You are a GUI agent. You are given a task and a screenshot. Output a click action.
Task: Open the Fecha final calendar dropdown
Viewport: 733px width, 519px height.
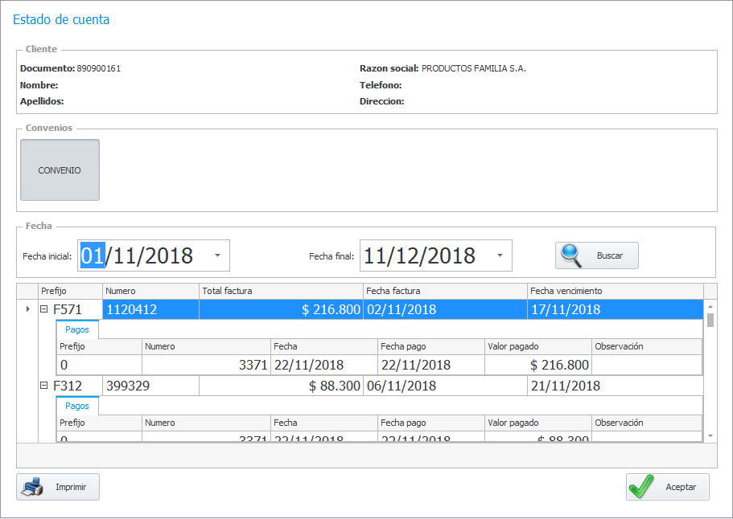500,255
